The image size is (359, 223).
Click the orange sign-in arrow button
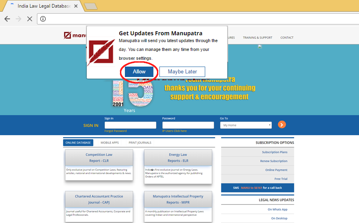click(282, 125)
